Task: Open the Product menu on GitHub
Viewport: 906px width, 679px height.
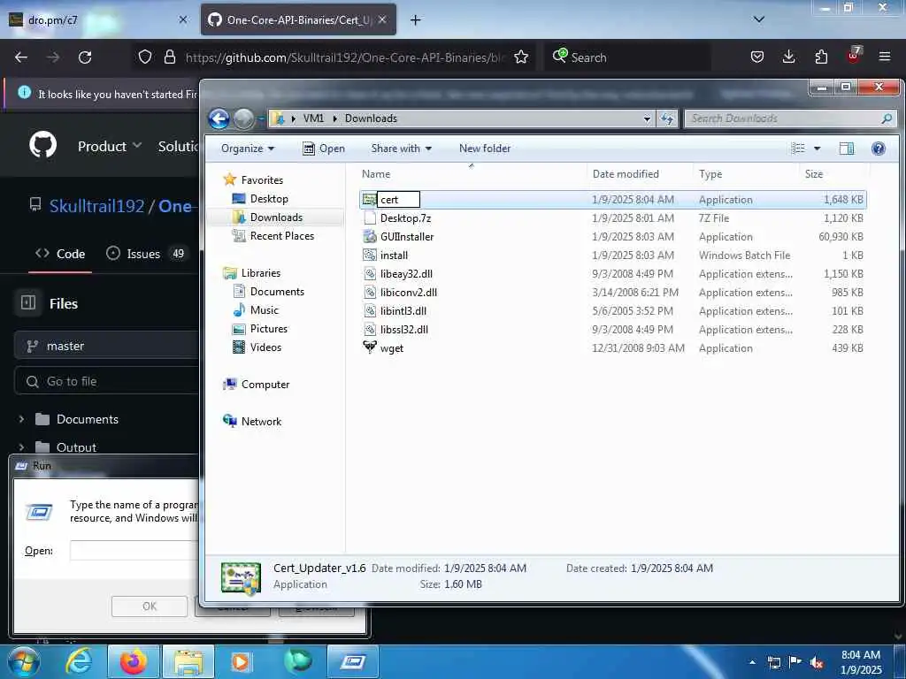Action: click(110, 146)
